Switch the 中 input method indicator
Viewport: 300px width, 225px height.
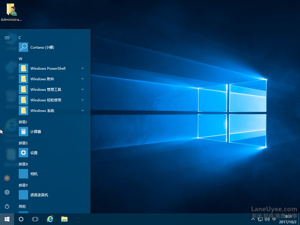tap(274, 219)
